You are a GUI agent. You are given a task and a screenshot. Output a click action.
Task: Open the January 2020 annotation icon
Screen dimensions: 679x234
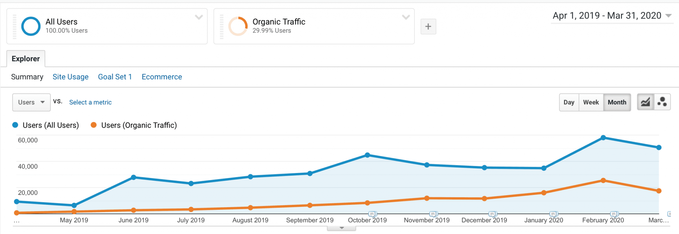553,214
